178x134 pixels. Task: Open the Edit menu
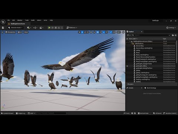[13, 20]
